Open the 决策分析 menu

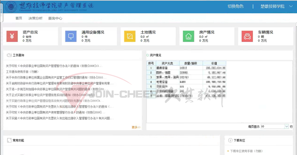click(x=35, y=18)
